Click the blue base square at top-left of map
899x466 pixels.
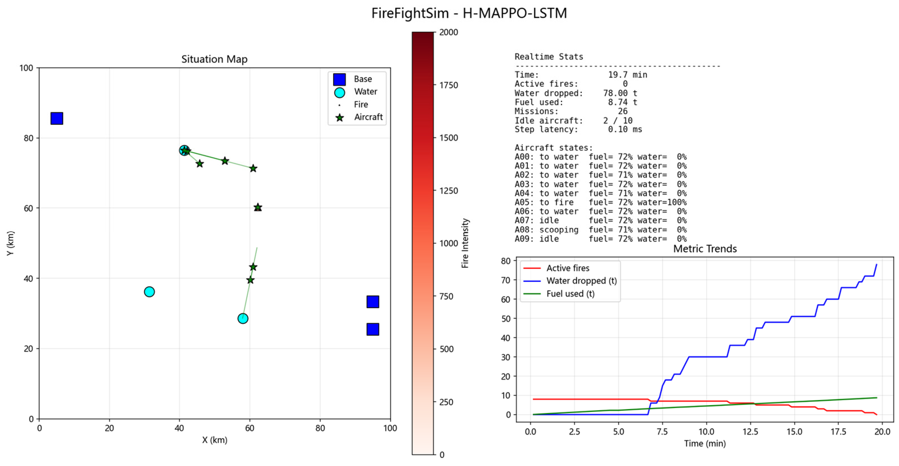tap(57, 118)
